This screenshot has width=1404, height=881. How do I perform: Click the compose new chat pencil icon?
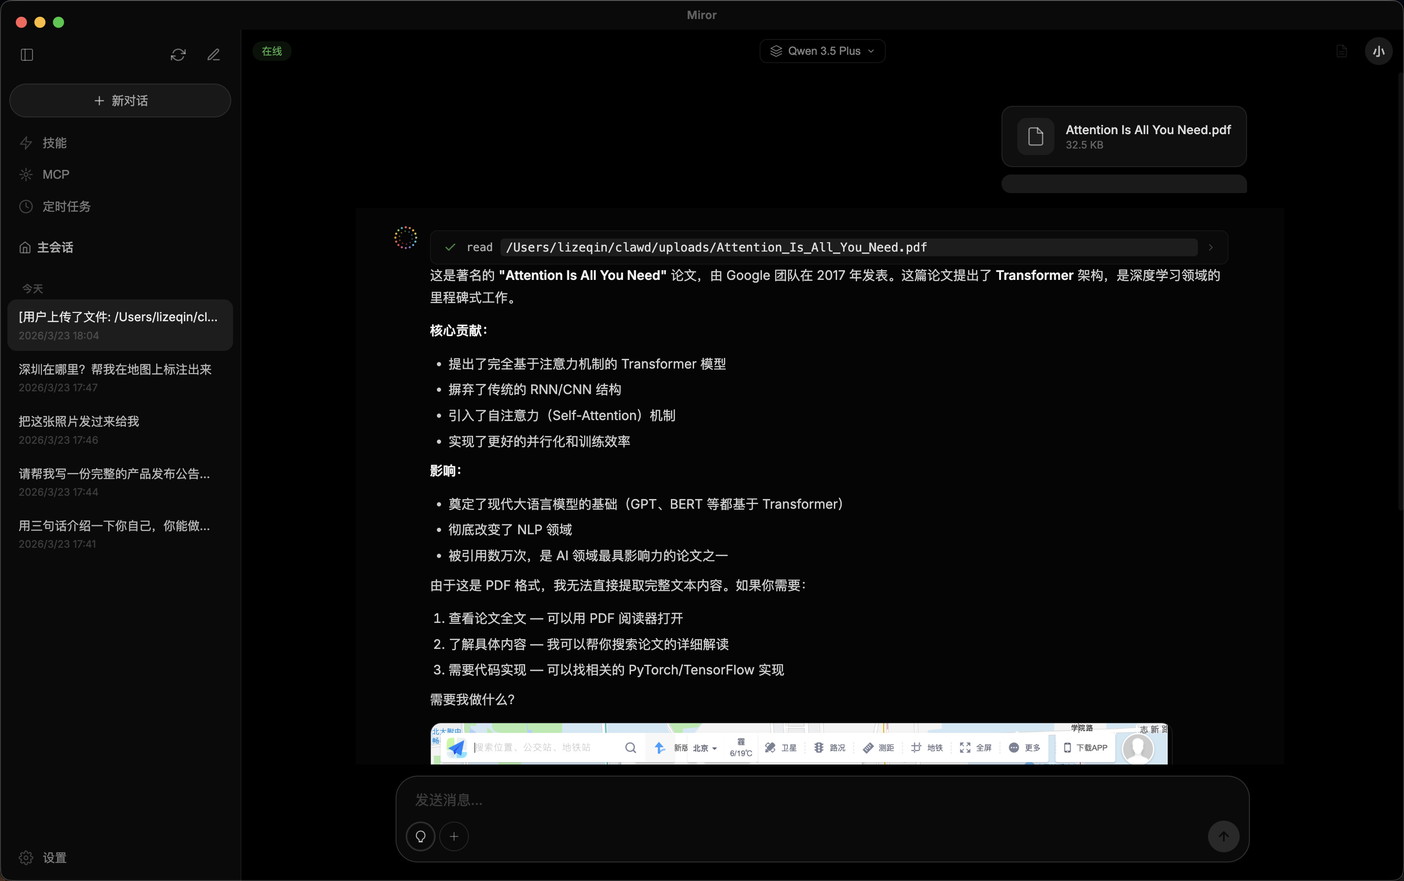click(x=213, y=55)
